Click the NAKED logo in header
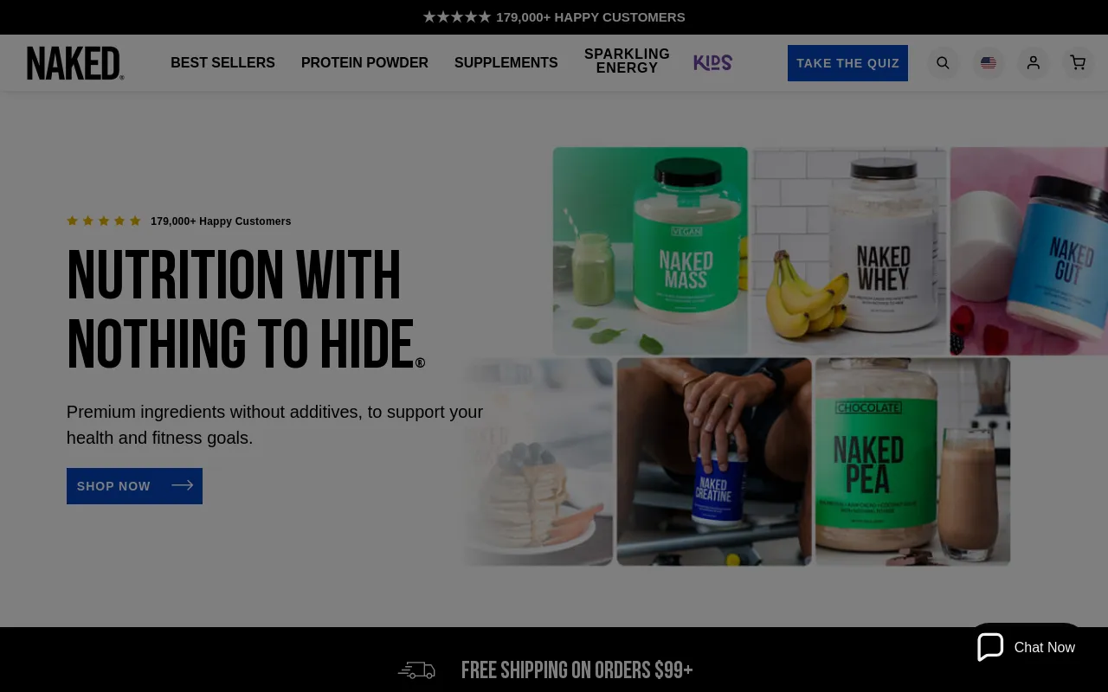The width and height of the screenshot is (1108, 692). tap(75, 63)
